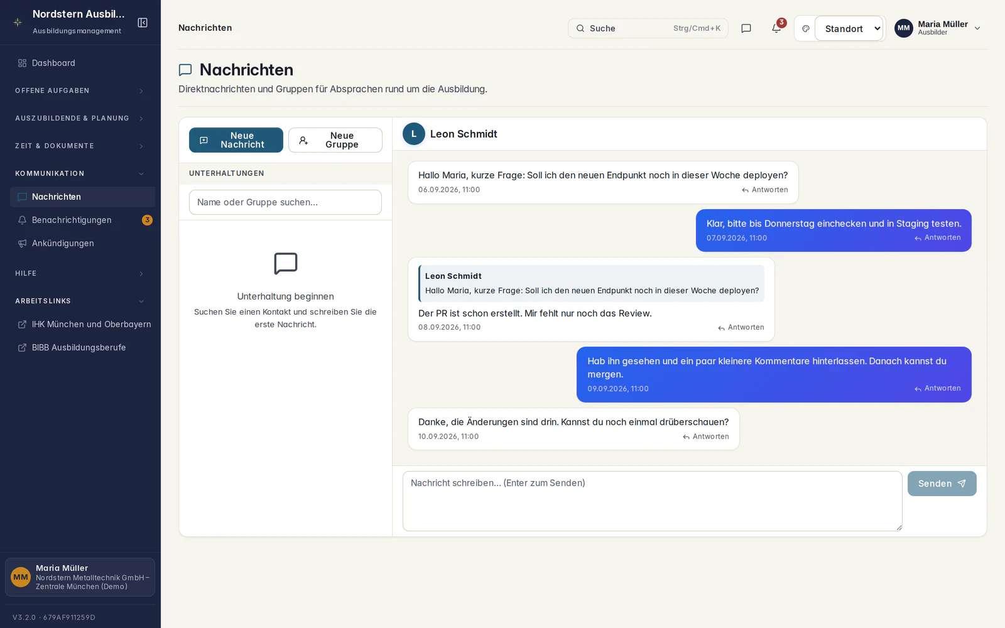This screenshot has height=628, width=1005.
Task: Click the MM avatar in top bar
Action: (x=904, y=28)
